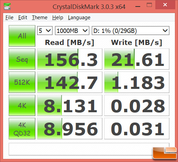Open the drive selector D: 1% (0/29GB)

tap(131, 31)
